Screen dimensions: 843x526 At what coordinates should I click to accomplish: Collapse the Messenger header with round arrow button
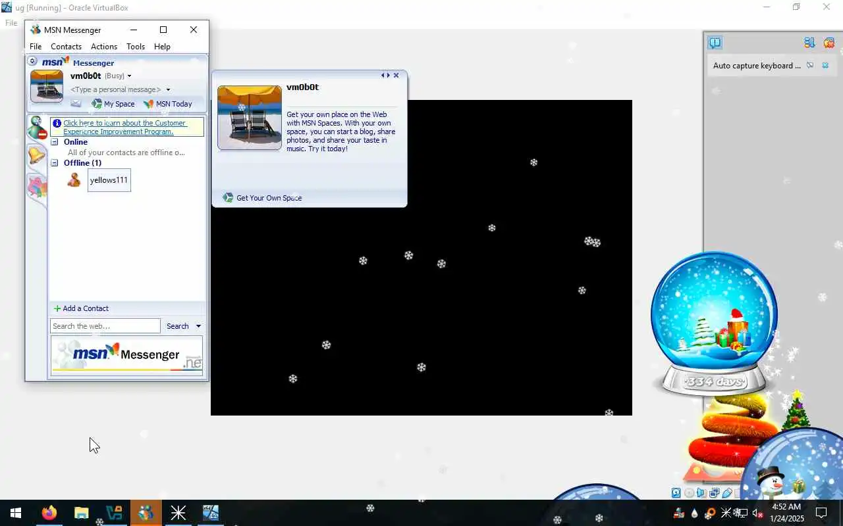coord(32,61)
